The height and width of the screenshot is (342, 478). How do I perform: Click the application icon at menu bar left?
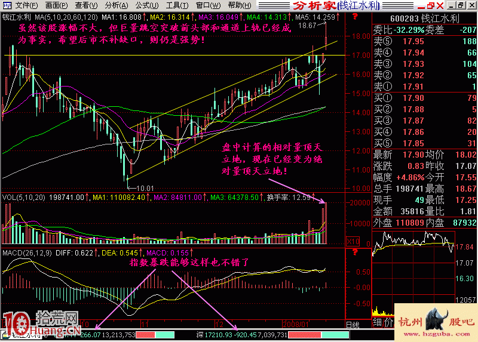pyautogui.click(x=7, y=5)
